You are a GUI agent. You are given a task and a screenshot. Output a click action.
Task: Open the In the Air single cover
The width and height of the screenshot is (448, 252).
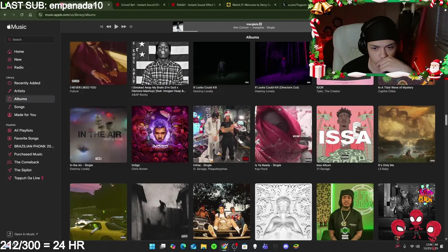(98, 134)
